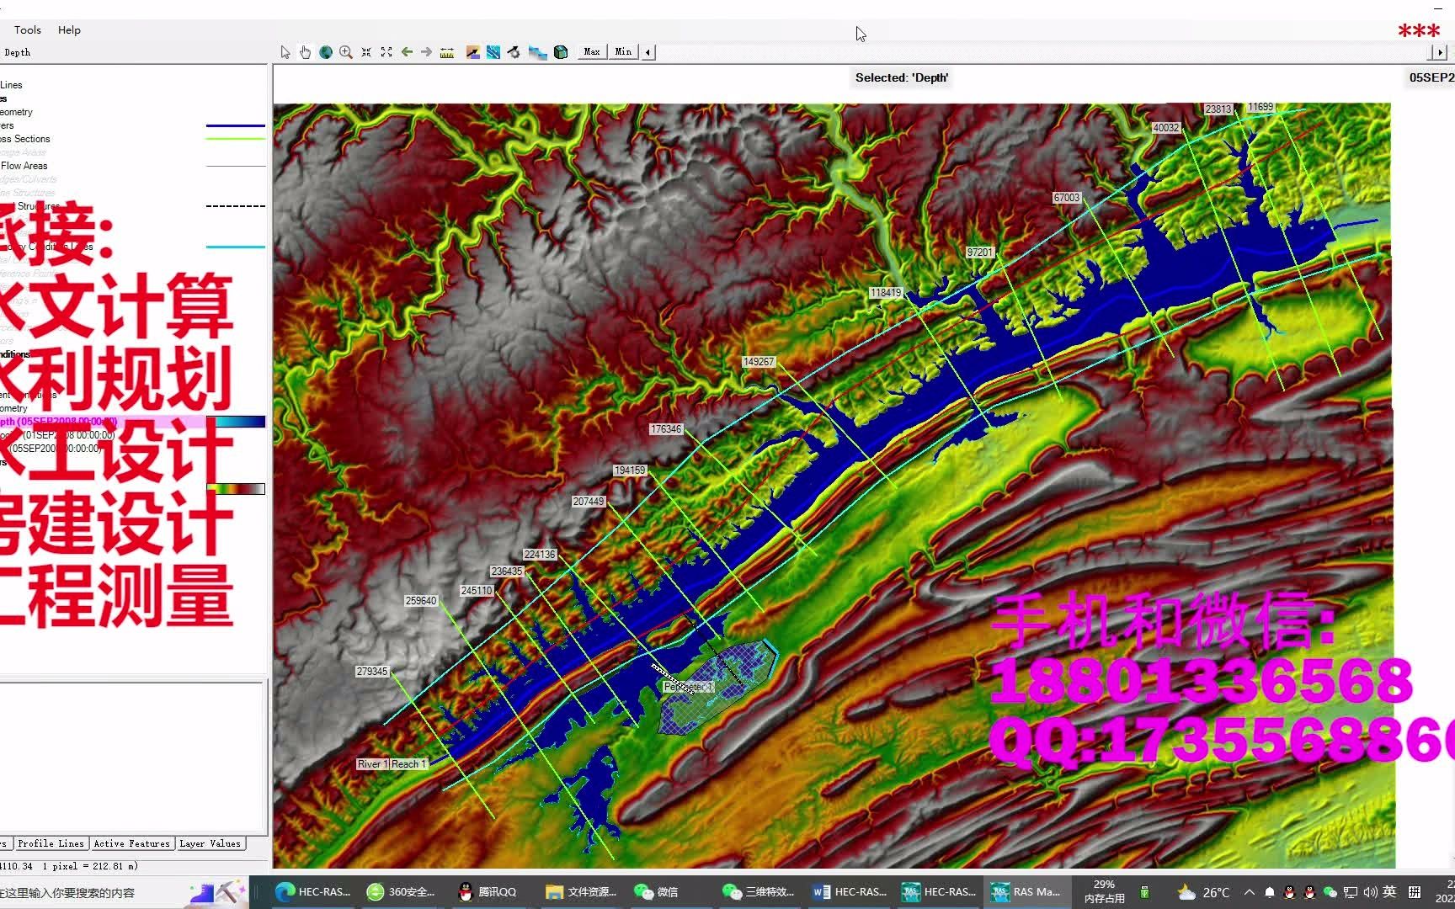Viewport: 1455px width, 909px height.
Task: Click the Min profile button
Action: pyautogui.click(x=623, y=52)
